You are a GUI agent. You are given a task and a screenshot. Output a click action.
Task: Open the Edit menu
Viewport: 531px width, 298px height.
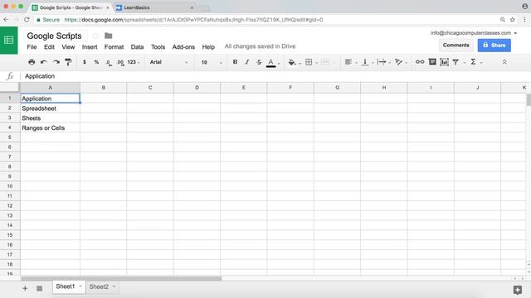(x=49, y=47)
